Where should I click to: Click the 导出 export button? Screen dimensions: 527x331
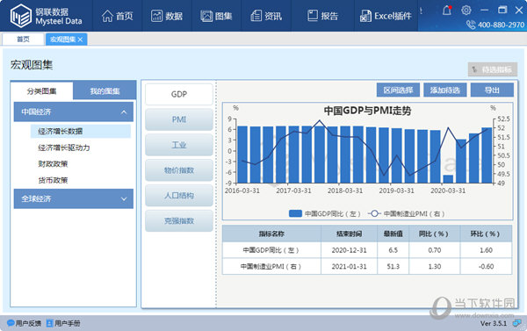[492, 90]
